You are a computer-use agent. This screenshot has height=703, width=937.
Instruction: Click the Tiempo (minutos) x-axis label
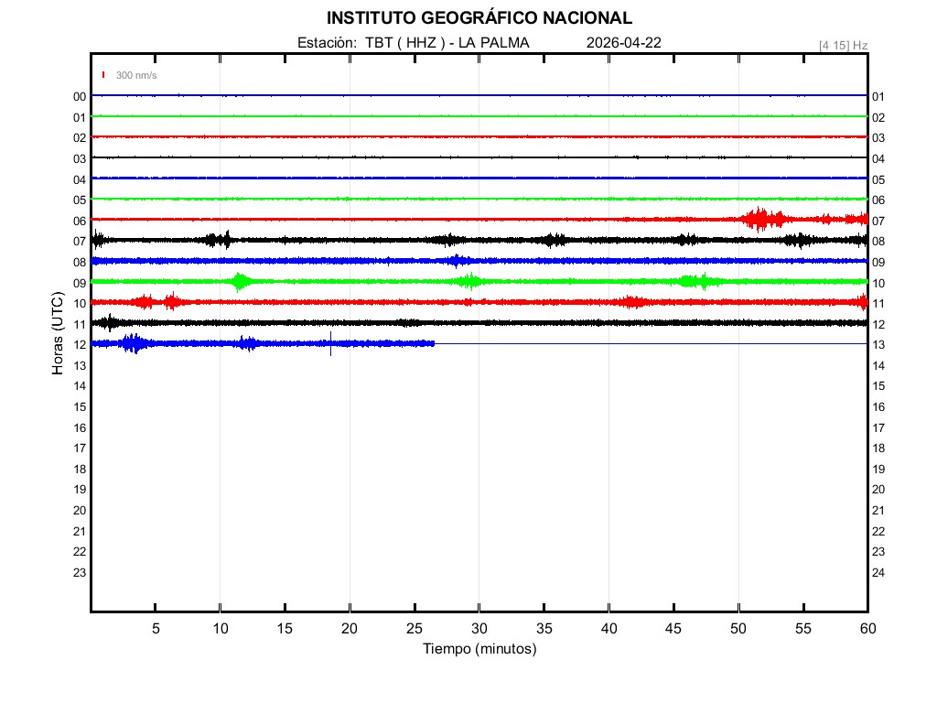point(479,649)
